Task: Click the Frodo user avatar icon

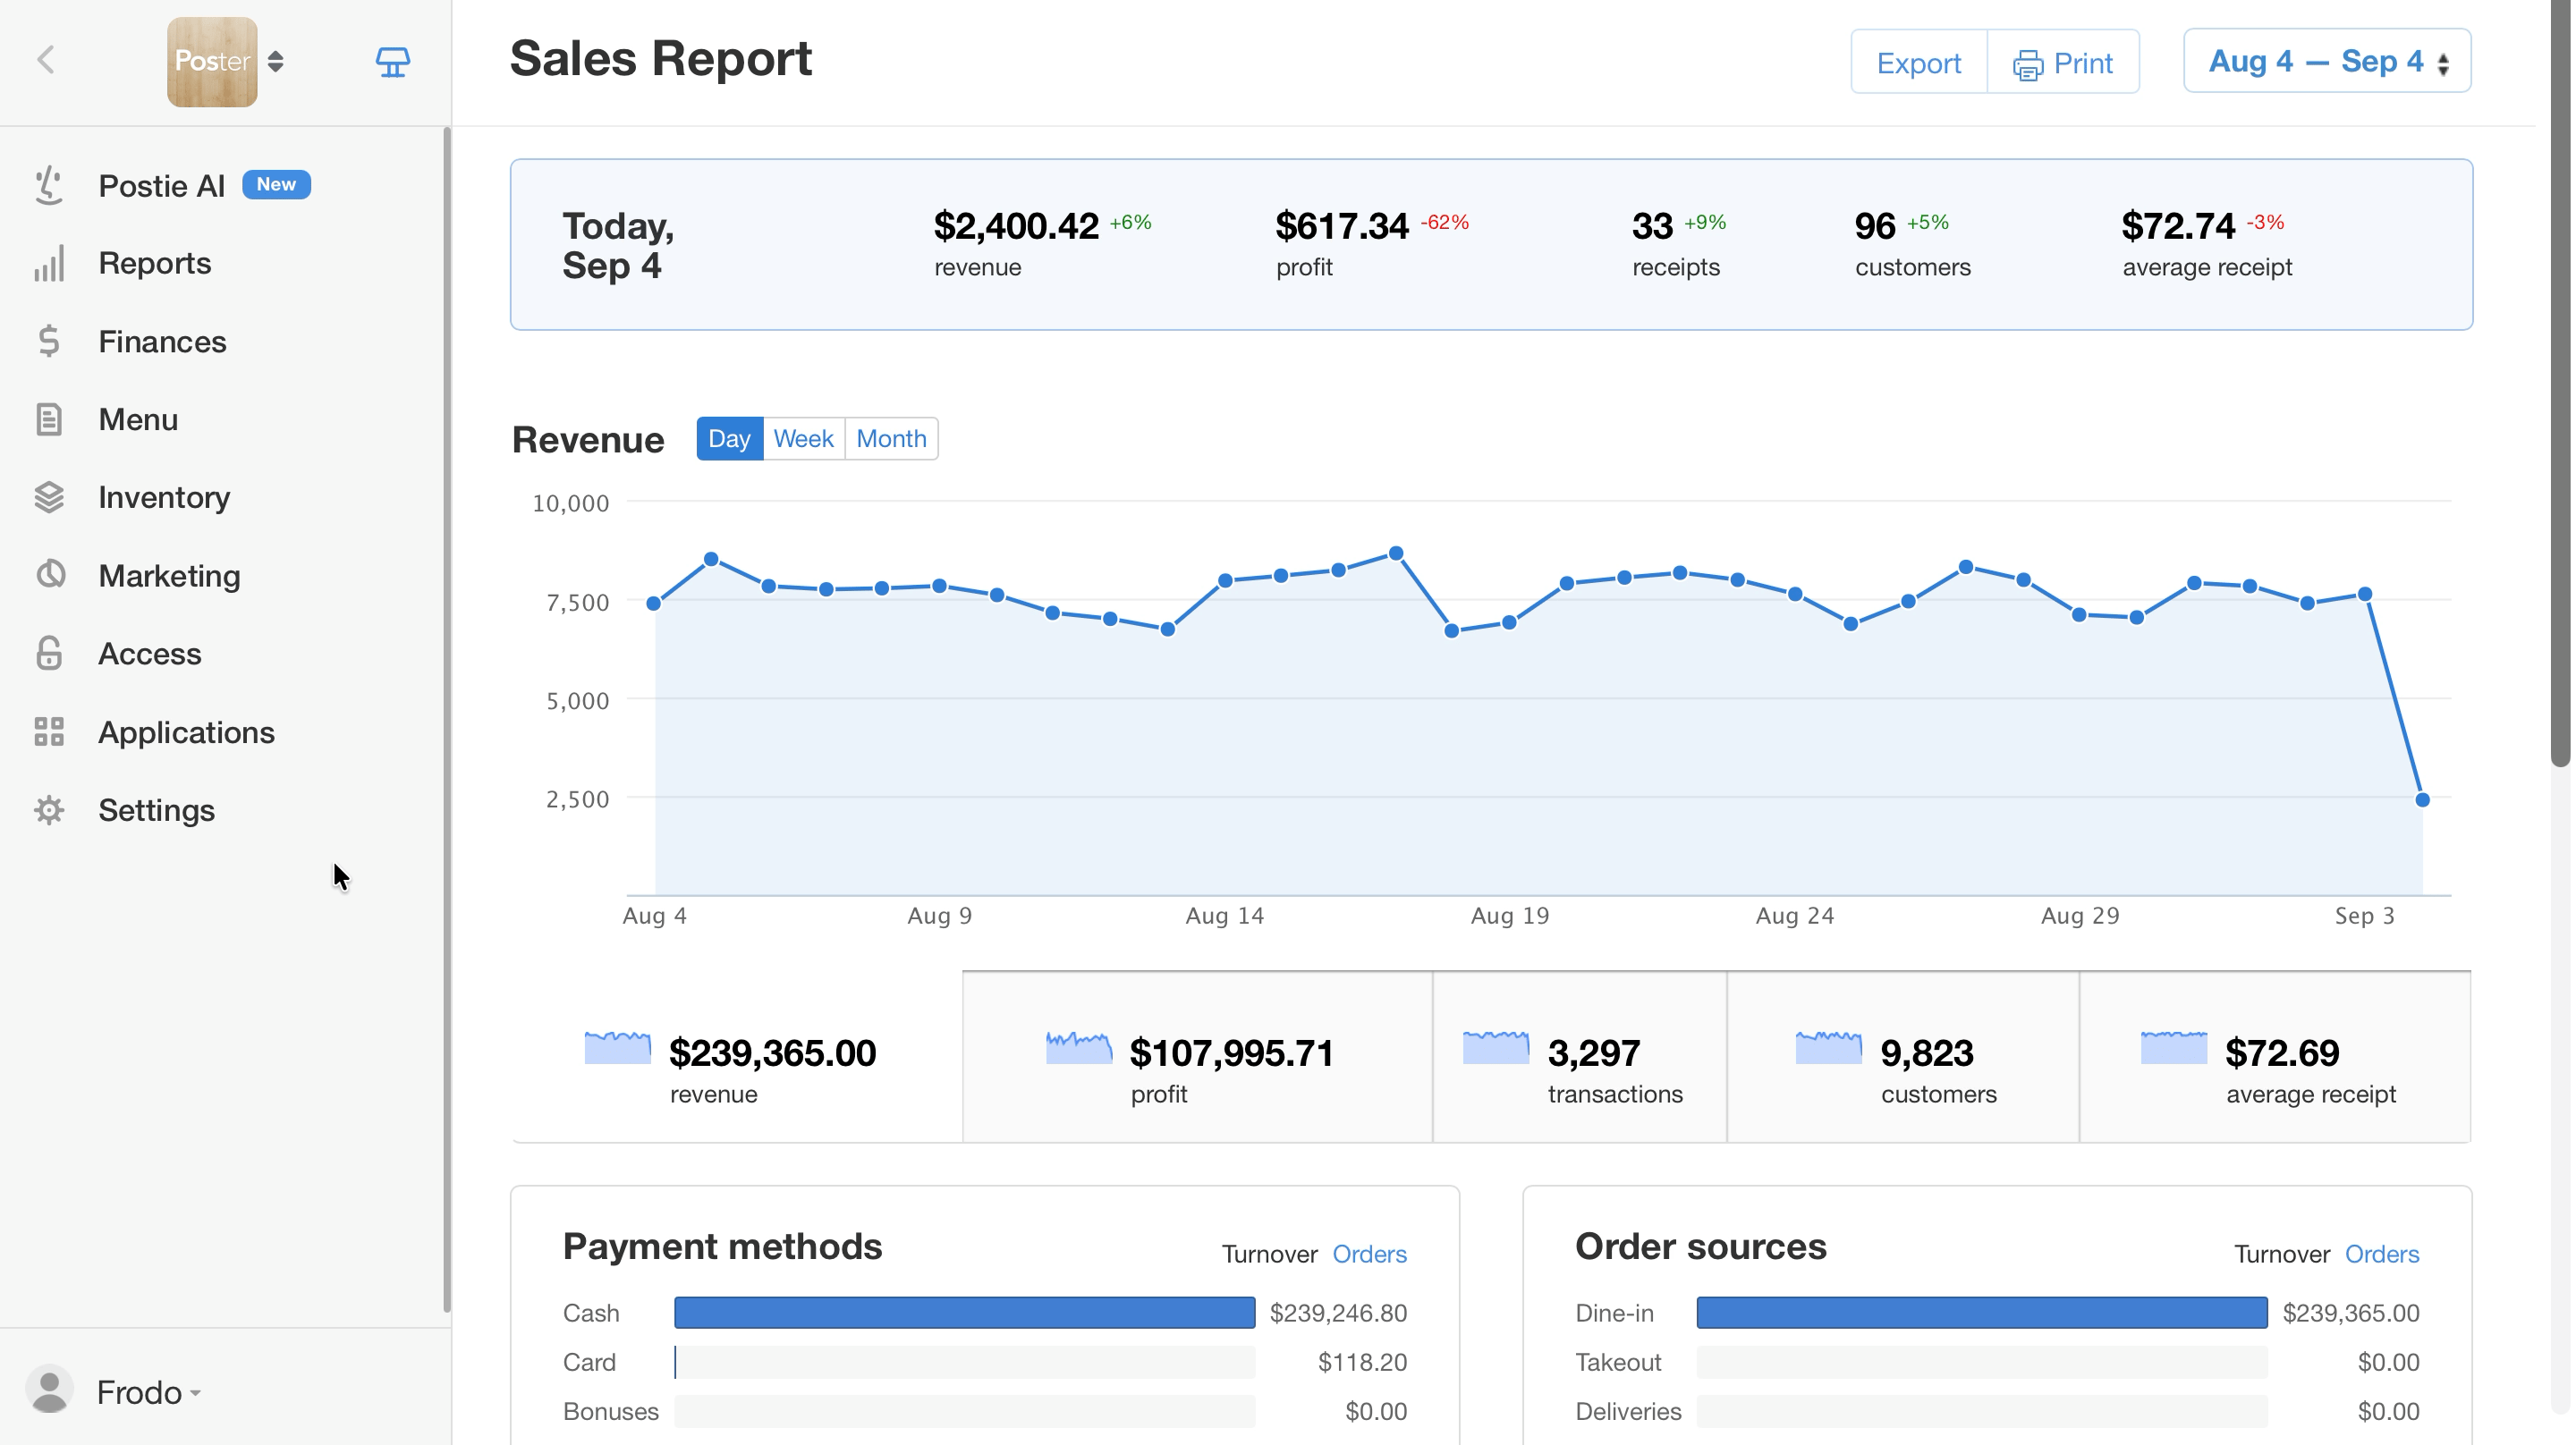Action: [49, 1390]
